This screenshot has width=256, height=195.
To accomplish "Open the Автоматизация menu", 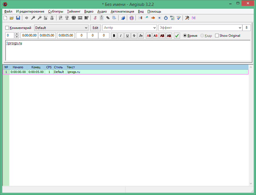I will point(122,11).
